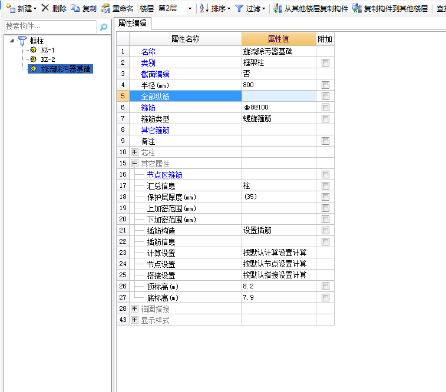This screenshot has height=392, width=446.
Task: Click the 搜索构件 search field
Action: 51,26
